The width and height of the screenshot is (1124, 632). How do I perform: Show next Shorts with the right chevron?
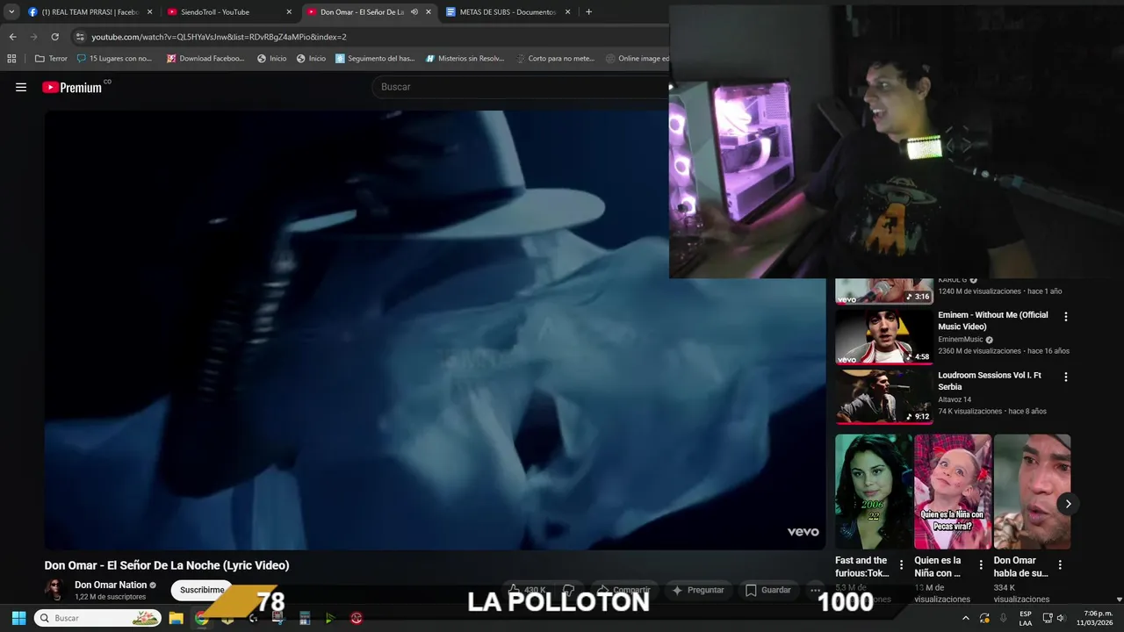(x=1068, y=504)
